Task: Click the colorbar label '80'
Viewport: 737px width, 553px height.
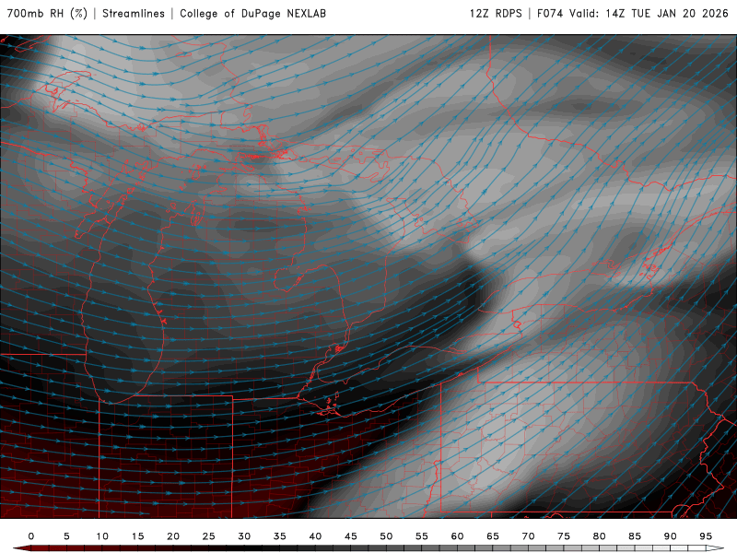Action: pyautogui.click(x=600, y=536)
